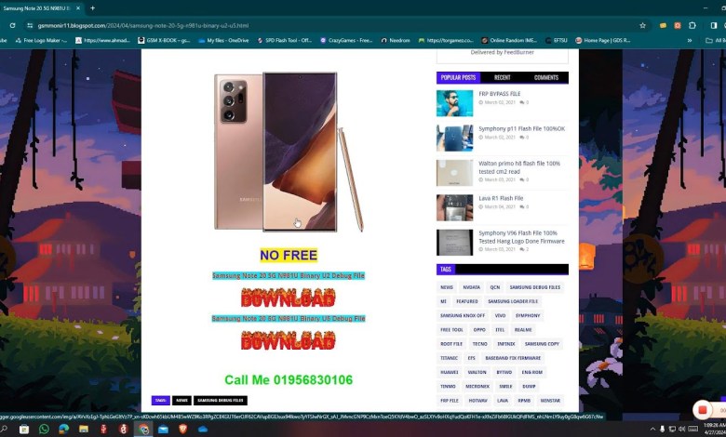Click DOWNLOAD under the U2 Debug File
726x437 pixels.
click(x=288, y=298)
